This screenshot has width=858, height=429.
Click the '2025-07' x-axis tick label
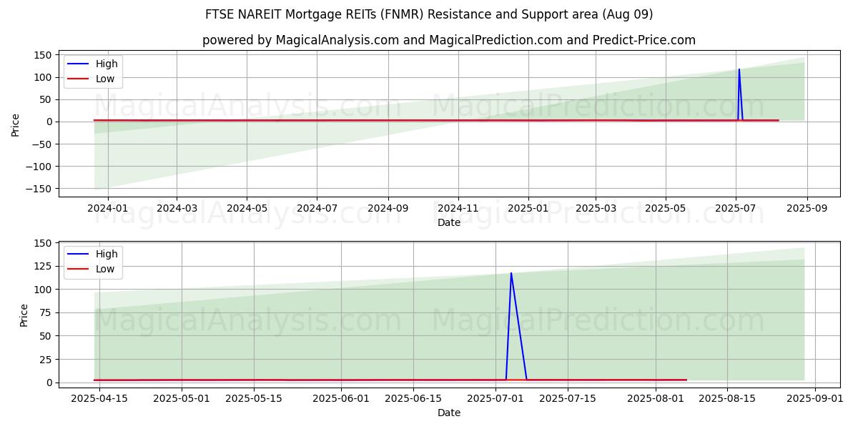click(736, 208)
